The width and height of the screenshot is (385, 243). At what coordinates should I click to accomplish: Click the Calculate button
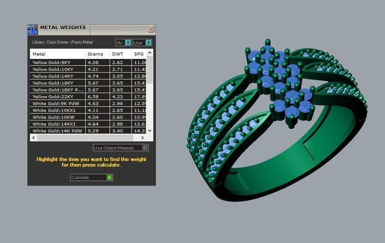tap(91, 177)
